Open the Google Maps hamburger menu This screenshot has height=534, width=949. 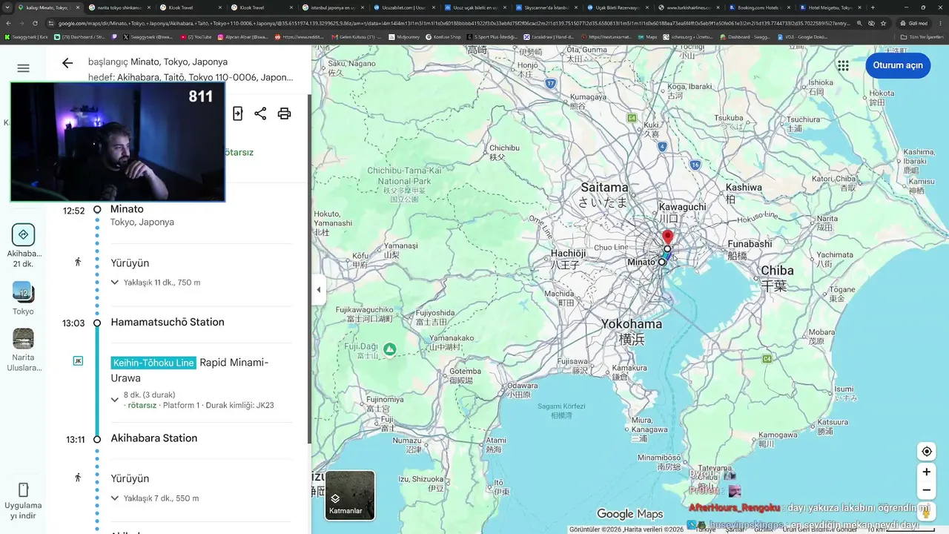(23, 68)
